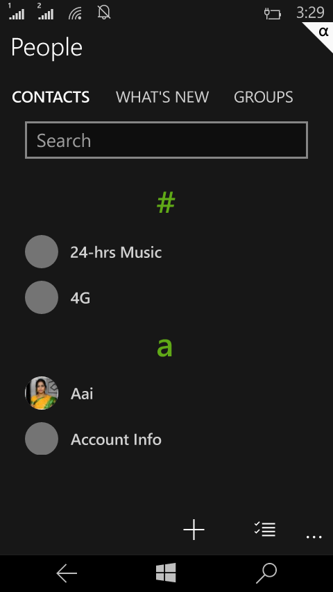Switch to the GROUPS tab

(264, 97)
